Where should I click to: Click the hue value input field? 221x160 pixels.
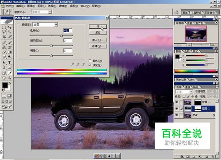tap(68, 30)
